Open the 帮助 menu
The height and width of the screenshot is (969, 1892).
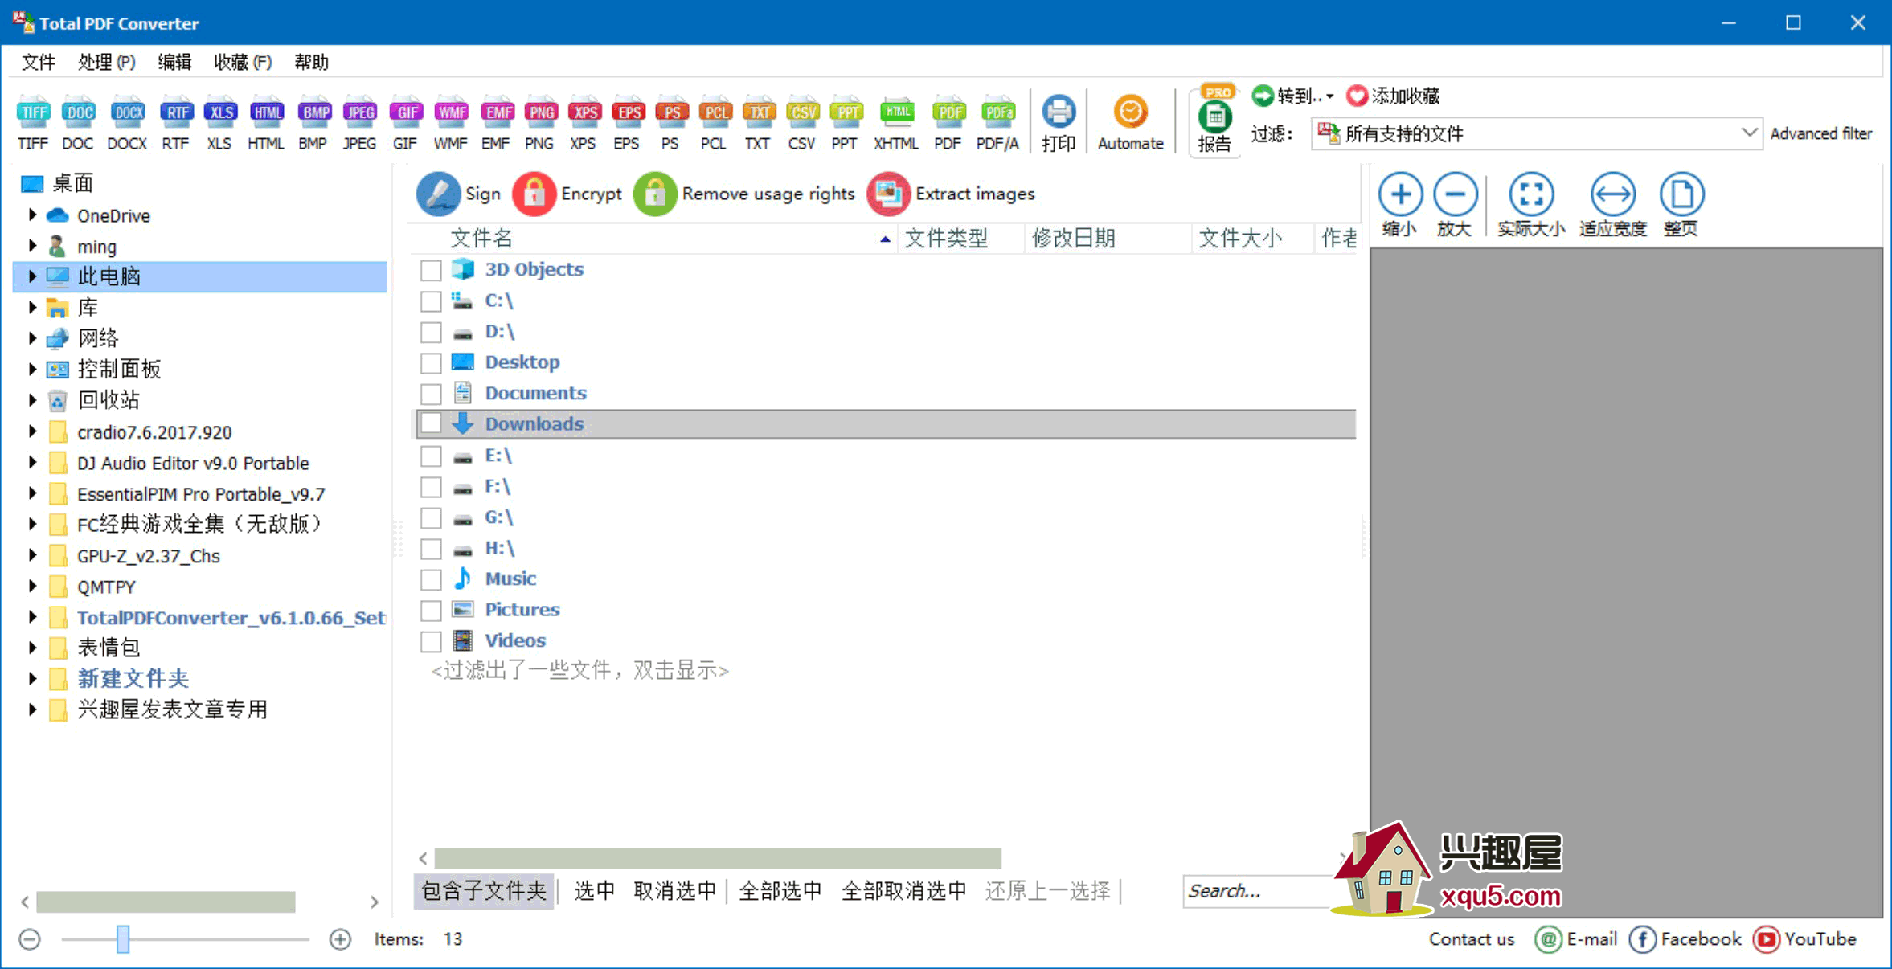pyautogui.click(x=311, y=62)
